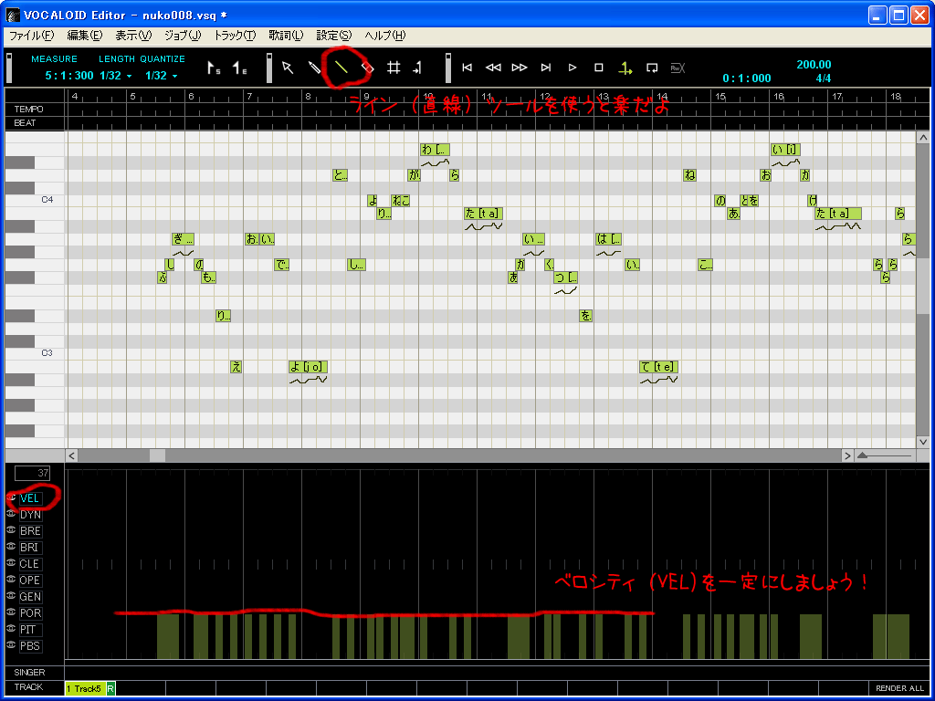The image size is (935, 701).
Task: Open the ファイル(F) menu
Action: [31, 36]
